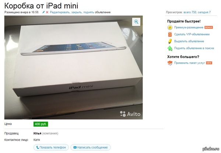Click the orange VIP listing icon
The height and width of the screenshot is (153, 221).
click(170, 34)
